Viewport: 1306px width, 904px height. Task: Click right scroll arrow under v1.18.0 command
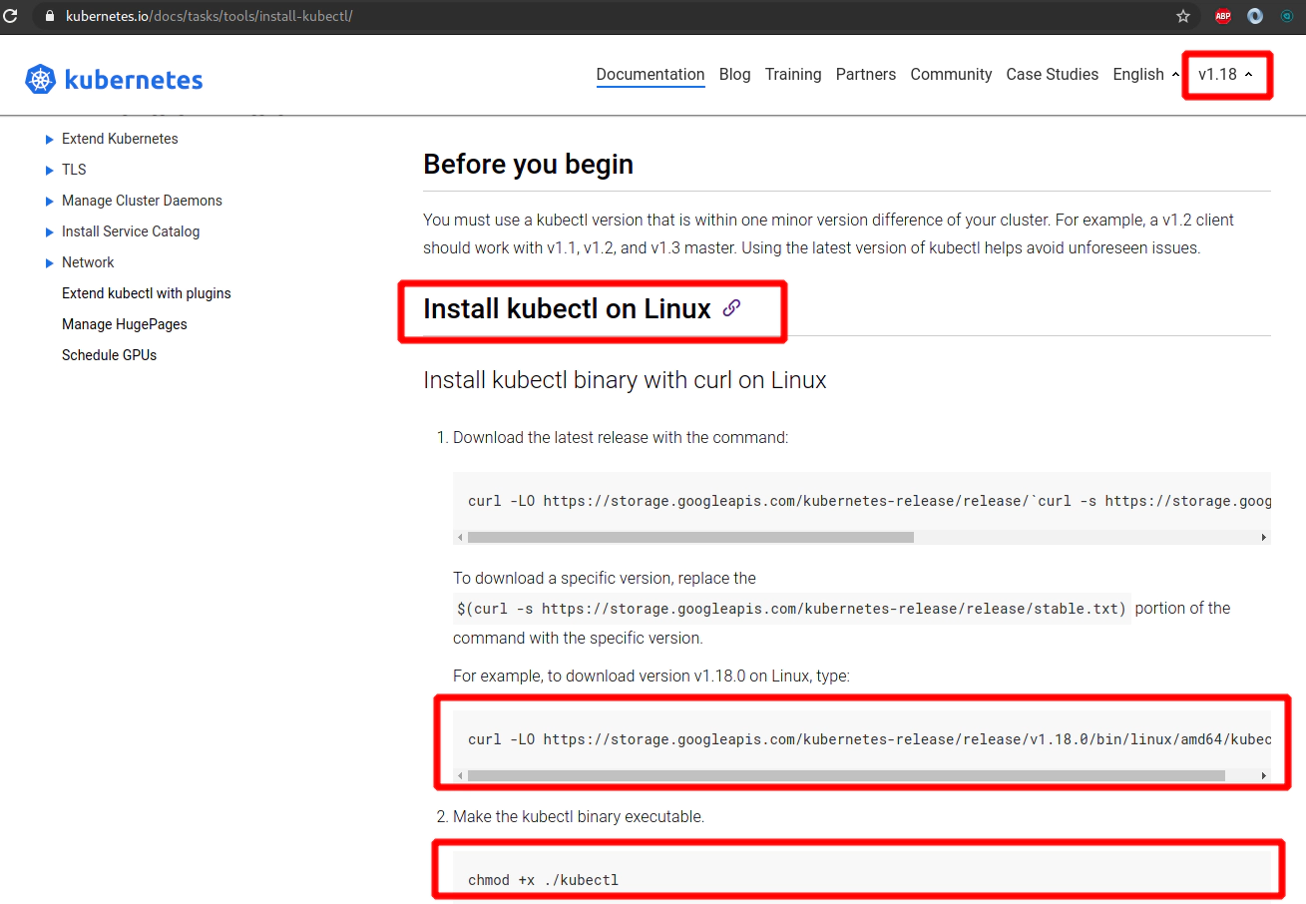(x=1264, y=775)
